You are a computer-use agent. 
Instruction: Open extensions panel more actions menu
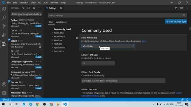39,8
